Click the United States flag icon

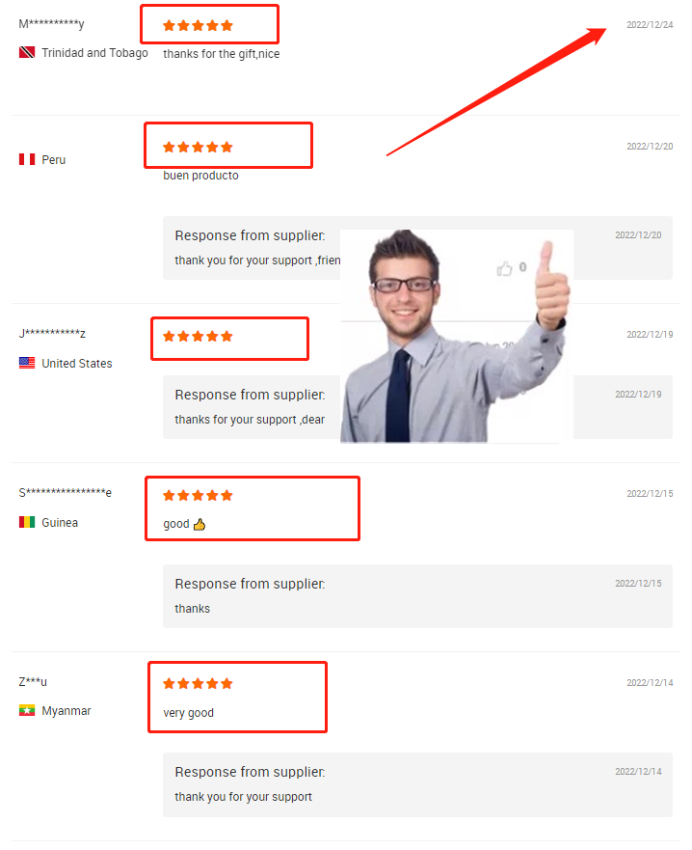27,363
